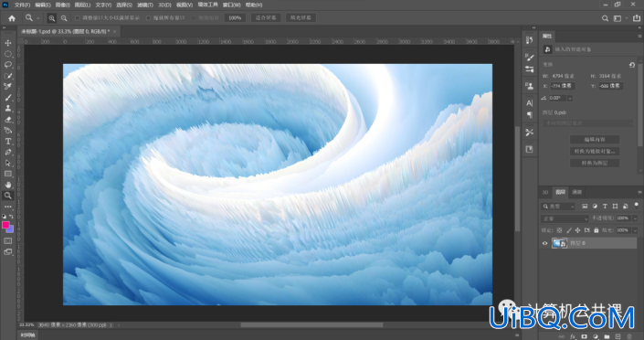Open the 滤镜(T) menu

click(145, 5)
